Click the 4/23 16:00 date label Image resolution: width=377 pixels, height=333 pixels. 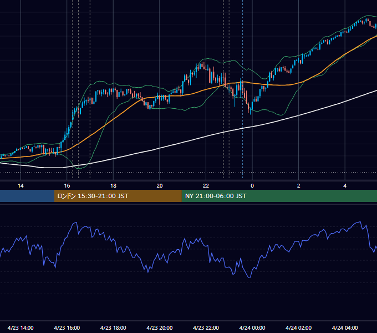tap(67, 327)
